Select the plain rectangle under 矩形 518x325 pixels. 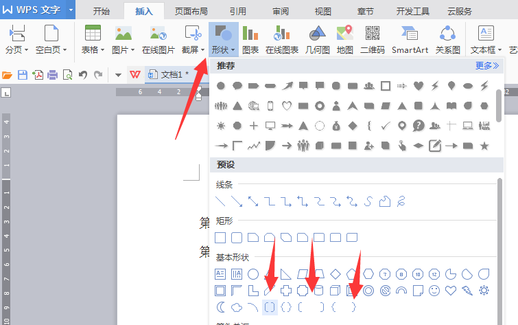[220, 238]
